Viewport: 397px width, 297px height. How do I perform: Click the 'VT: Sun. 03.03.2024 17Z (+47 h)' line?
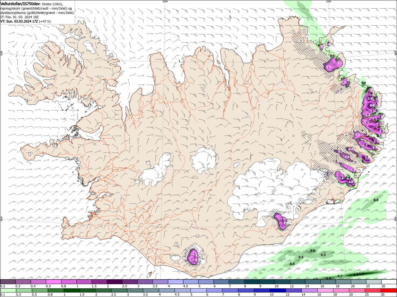25,21
